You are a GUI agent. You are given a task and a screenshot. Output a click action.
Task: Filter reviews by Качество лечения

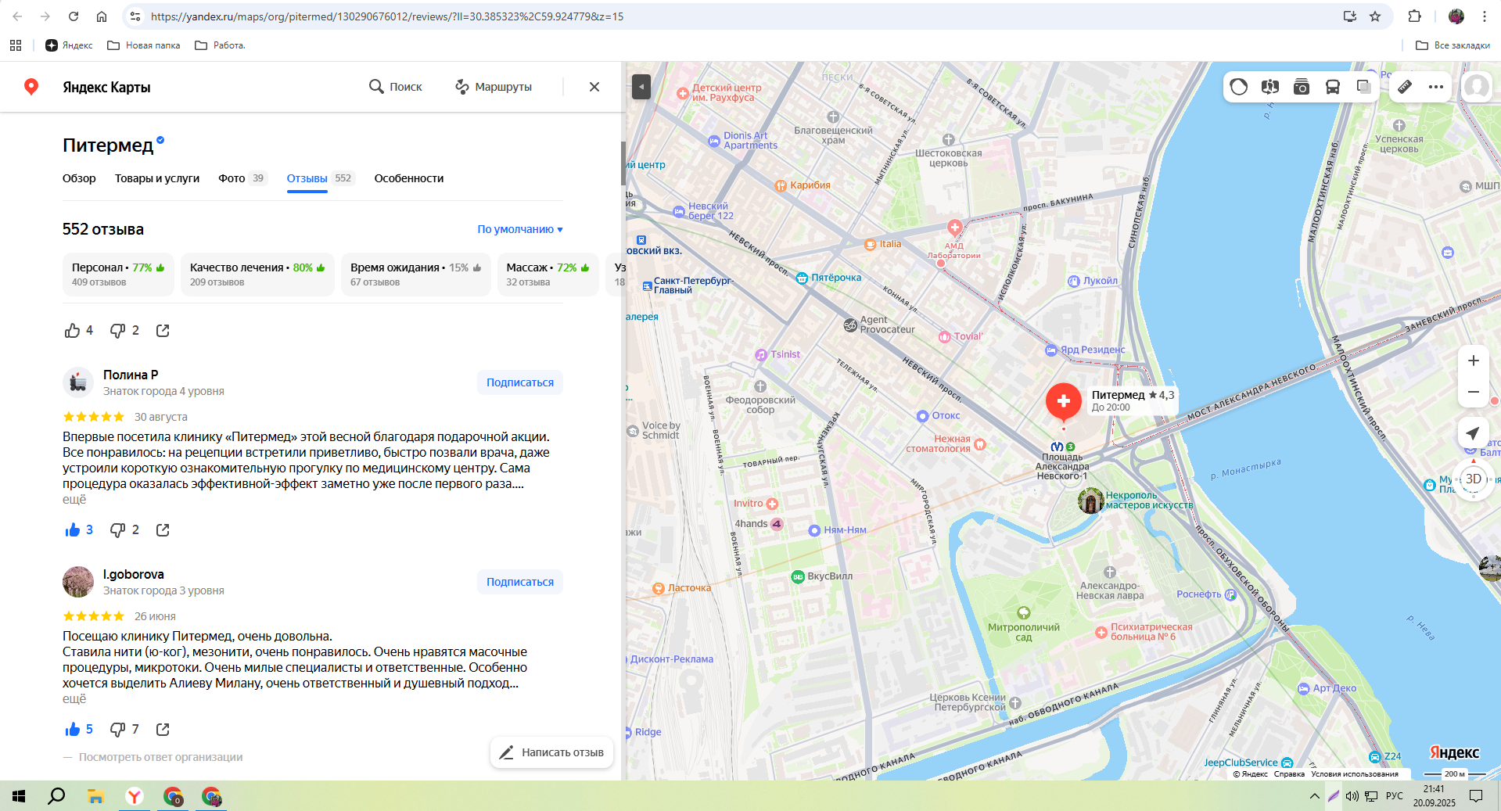tap(257, 274)
